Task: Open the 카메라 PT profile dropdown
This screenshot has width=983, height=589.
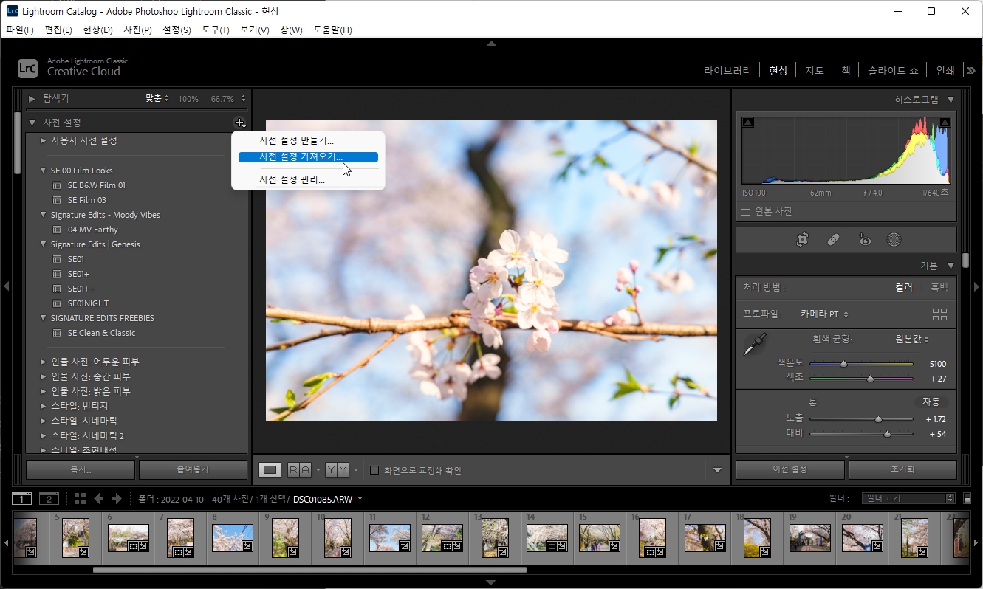Action: click(x=824, y=314)
